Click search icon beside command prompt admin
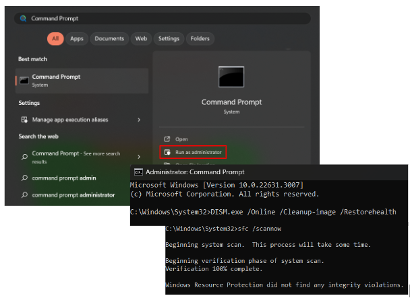Viewport: 410px width, 298px height. tap(24, 178)
